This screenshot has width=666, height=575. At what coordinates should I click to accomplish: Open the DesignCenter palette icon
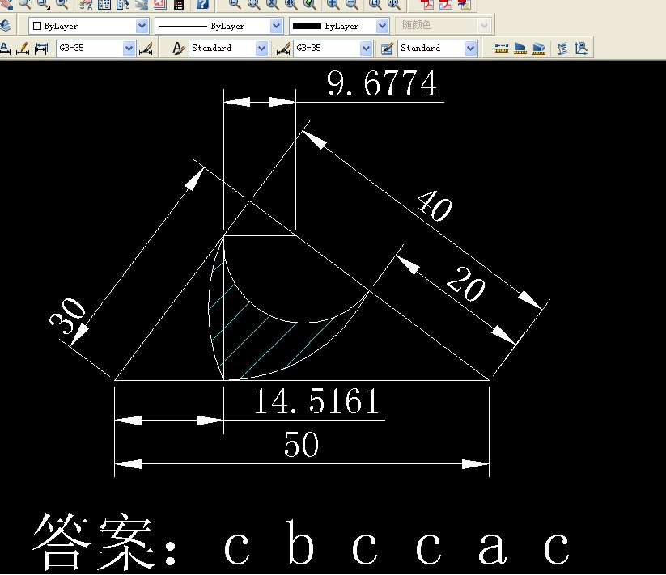104,4
